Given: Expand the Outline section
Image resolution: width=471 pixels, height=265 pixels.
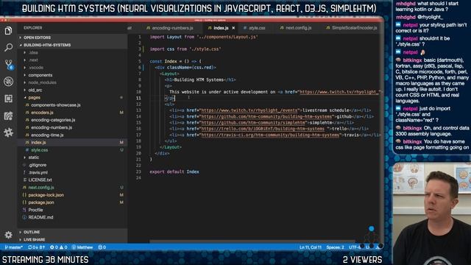Looking at the screenshot, I should pyautogui.click(x=72, y=233).
